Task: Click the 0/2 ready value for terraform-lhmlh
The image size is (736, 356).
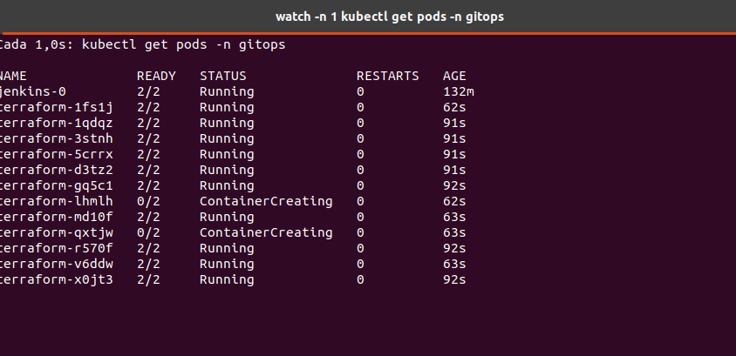Action: 147,201
